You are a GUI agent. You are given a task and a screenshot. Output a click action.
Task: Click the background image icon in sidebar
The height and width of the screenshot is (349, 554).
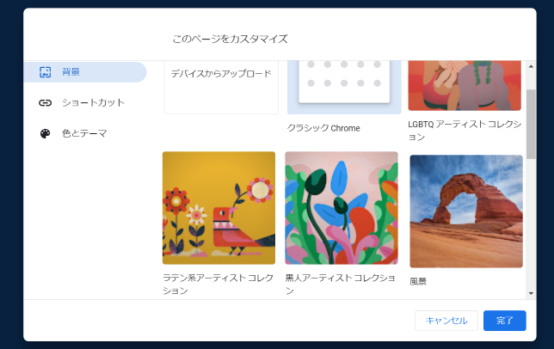[x=46, y=72]
